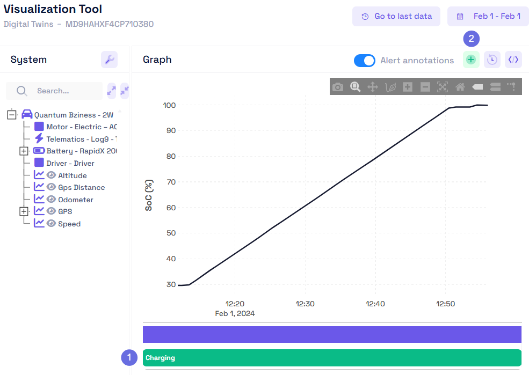Screen dimensions: 529x375
Task: Expand the Battery - RapidX node
Action: [24, 151]
